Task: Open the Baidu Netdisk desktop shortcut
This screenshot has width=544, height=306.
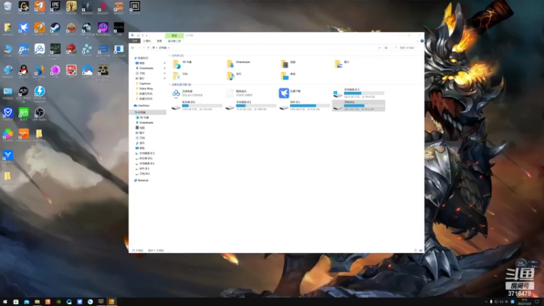Action: (39, 50)
